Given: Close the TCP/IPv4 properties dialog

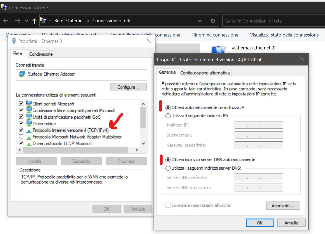Looking at the screenshot, I should pos(302,60).
